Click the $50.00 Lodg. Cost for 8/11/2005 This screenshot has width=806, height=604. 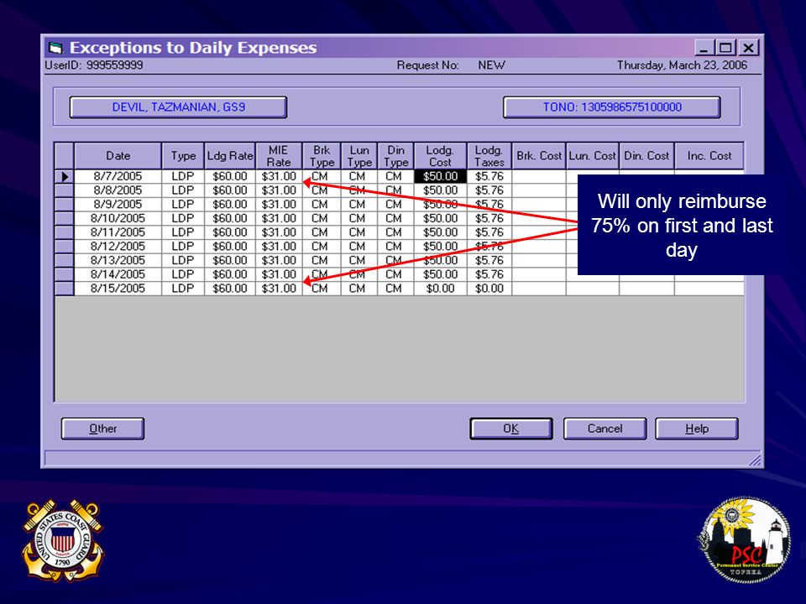click(x=441, y=232)
